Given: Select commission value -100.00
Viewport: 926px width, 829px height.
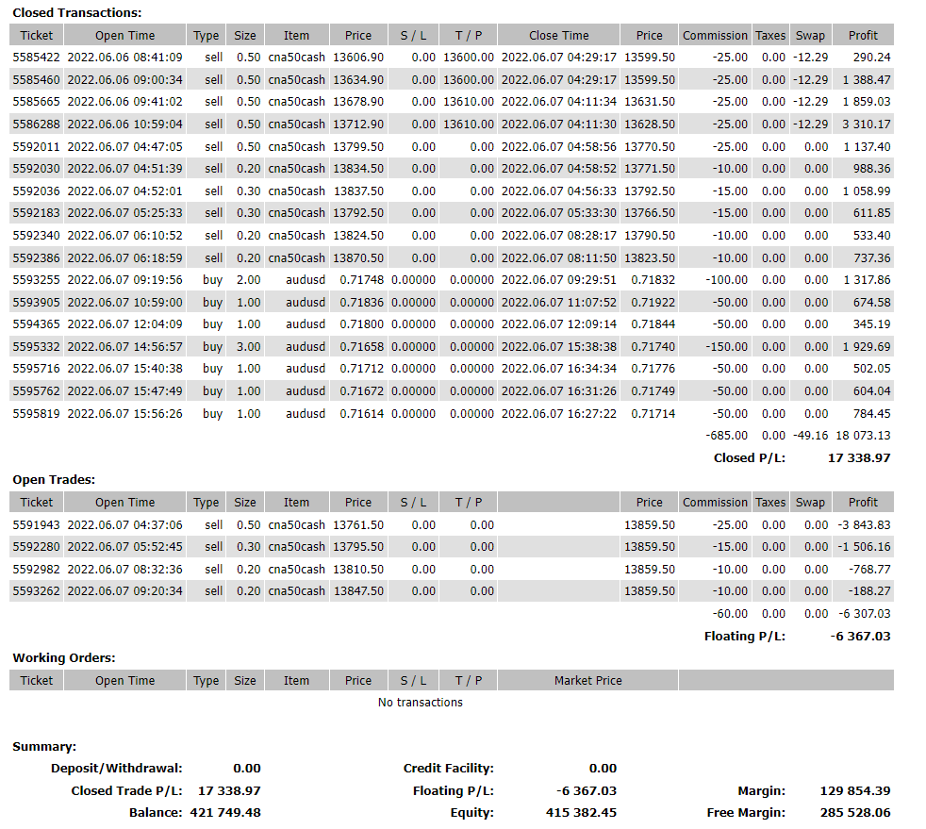Looking at the screenshot, I should 727,280.
